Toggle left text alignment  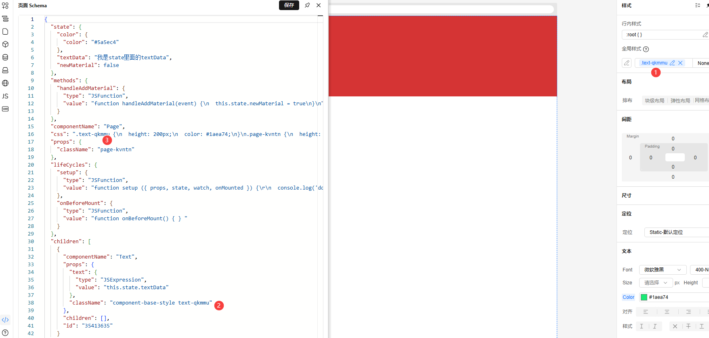coord(646,312)
